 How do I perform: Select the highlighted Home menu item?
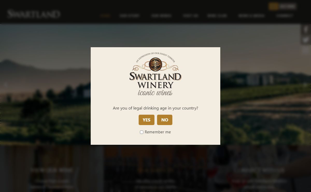tap(105, 16)
